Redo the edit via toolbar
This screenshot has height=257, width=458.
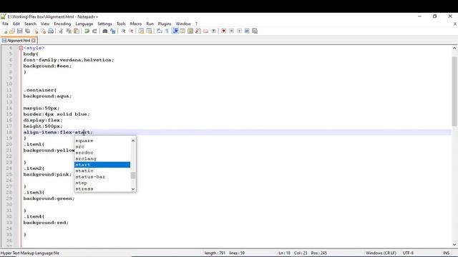coord(94,31)
